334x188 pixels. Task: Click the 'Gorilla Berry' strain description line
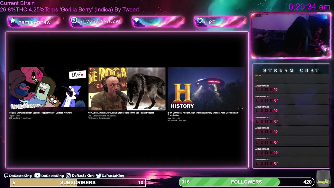[x=69, y=10]
